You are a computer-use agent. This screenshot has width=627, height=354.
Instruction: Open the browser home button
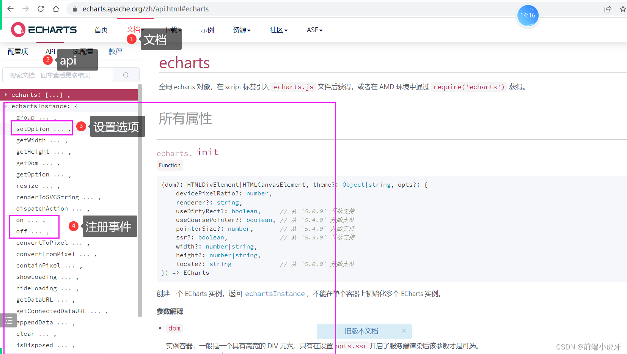pos(56,9)
